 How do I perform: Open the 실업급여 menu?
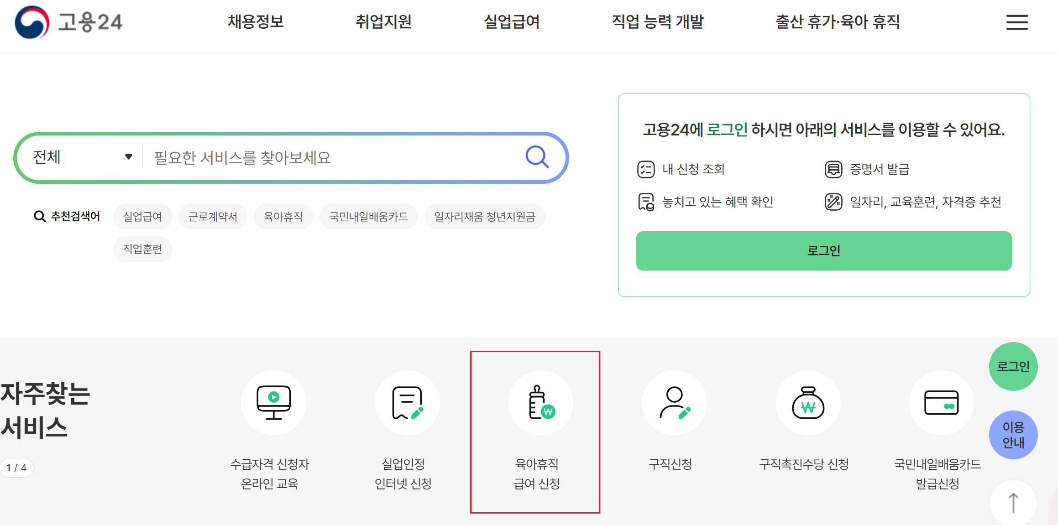pos(512,22)
